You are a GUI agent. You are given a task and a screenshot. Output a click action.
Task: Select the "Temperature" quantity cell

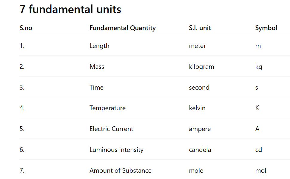click(x=107, y=108)
